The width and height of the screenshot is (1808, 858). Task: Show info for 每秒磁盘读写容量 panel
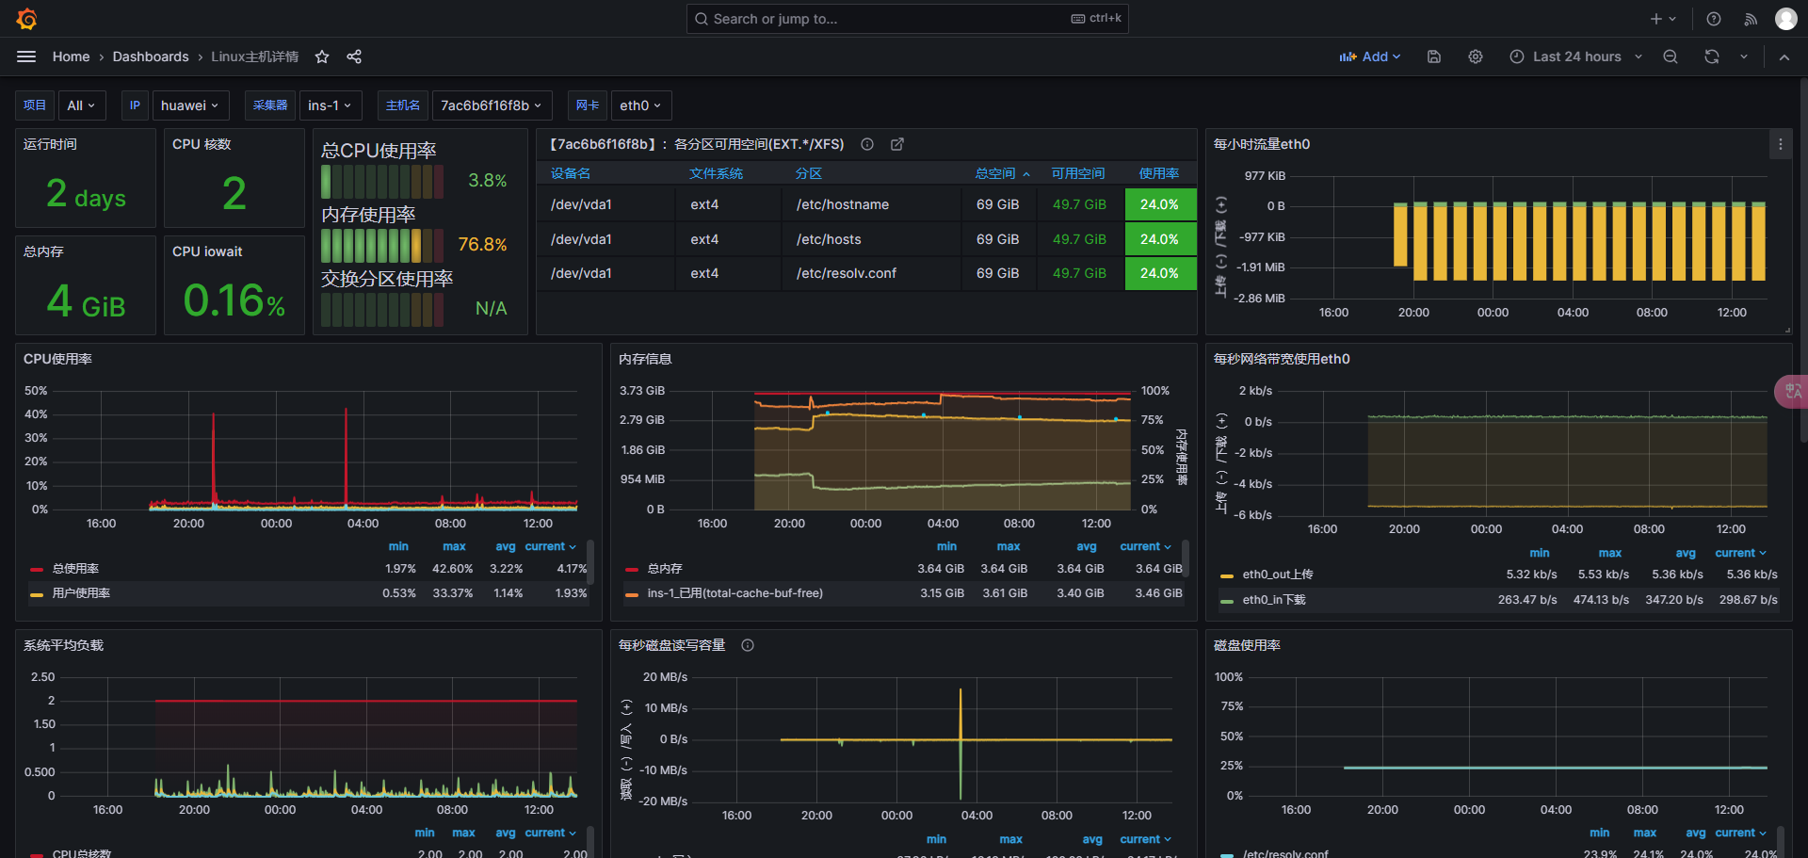748,645
